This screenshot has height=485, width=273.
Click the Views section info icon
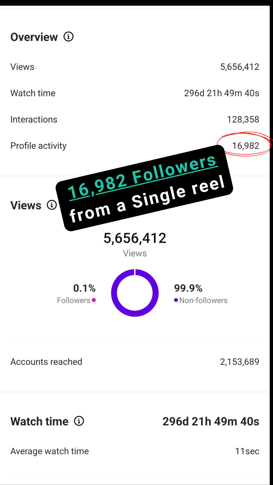coord(51,205)
